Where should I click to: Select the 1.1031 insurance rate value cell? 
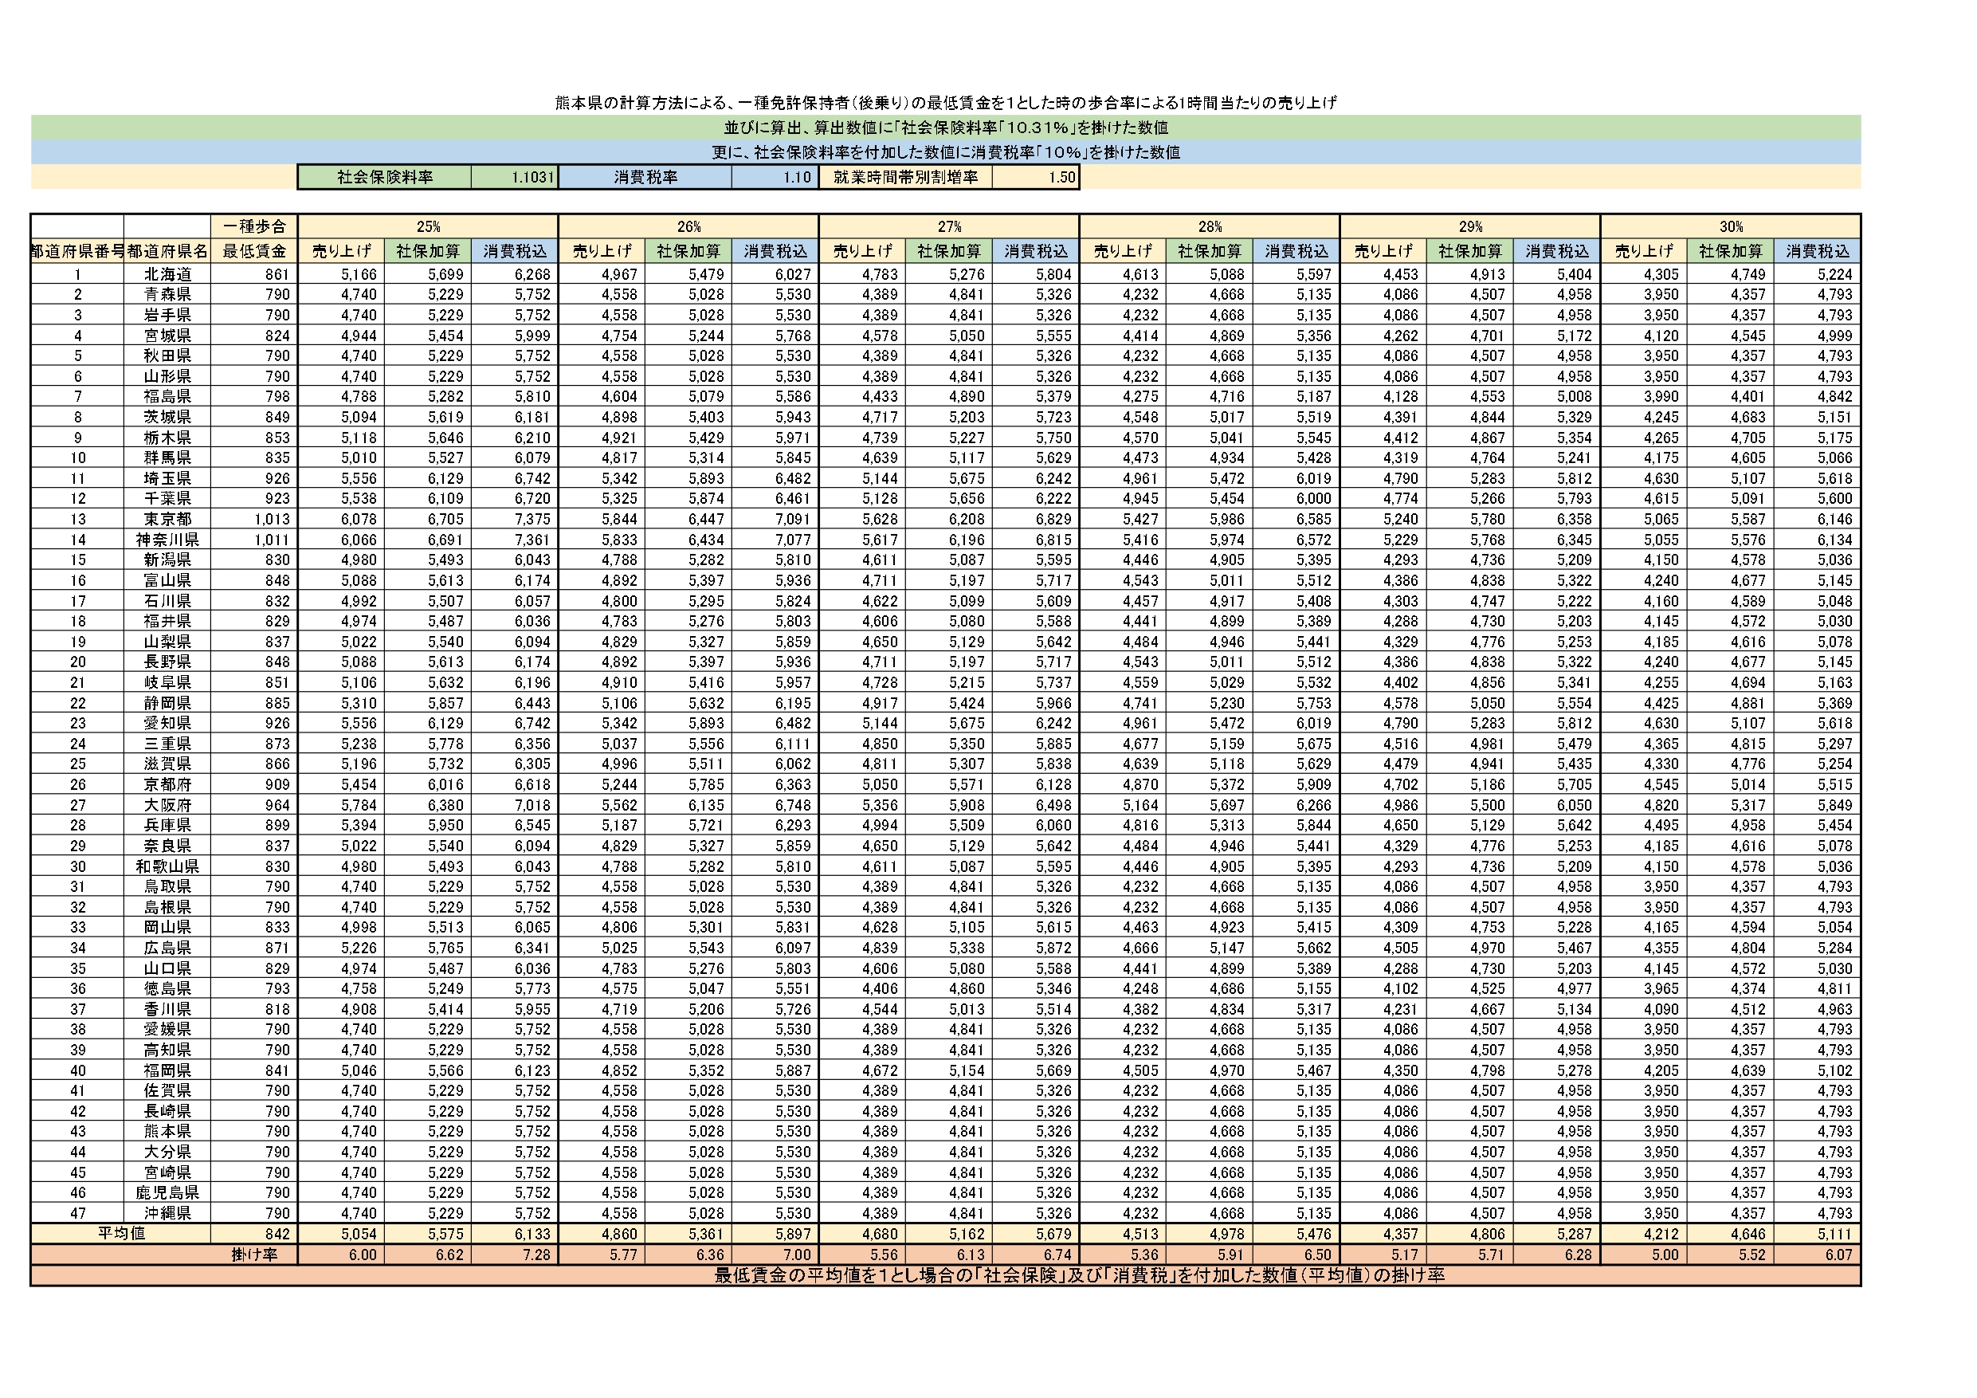515,178
